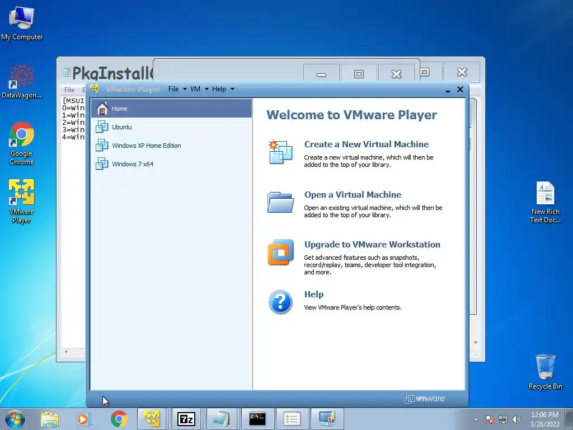Select the Ubuntu virtual machine icon
Screen dimensions: 573x430
coord(102,127)
